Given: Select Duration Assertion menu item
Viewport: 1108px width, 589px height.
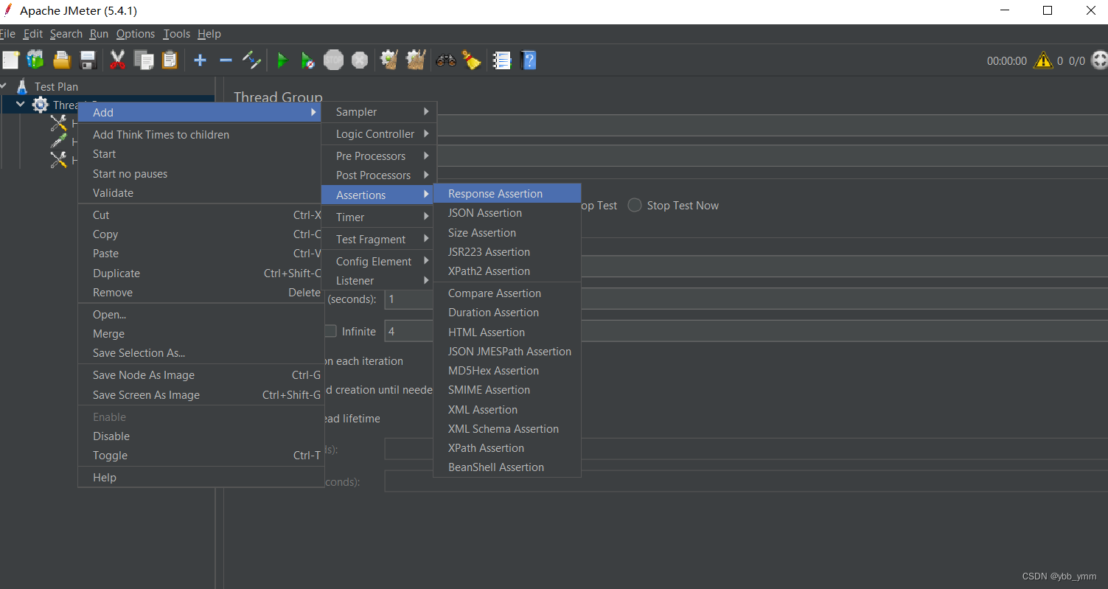Looking at the screenshot, I should tap(507, 312).
